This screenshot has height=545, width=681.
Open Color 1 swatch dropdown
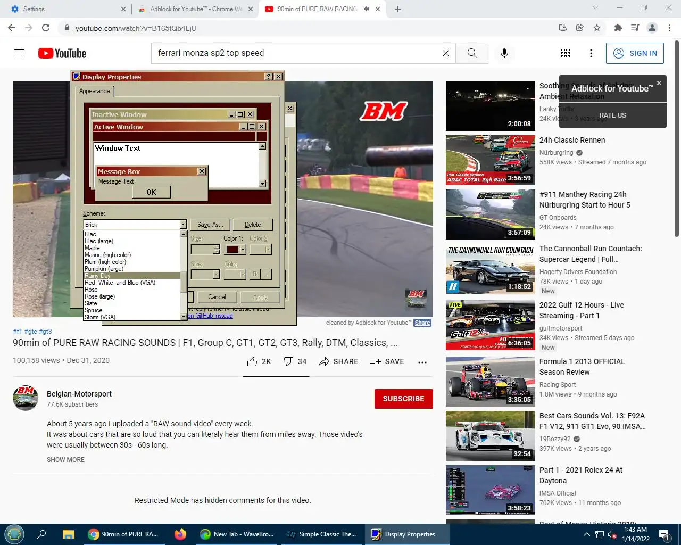pos(243,249)
